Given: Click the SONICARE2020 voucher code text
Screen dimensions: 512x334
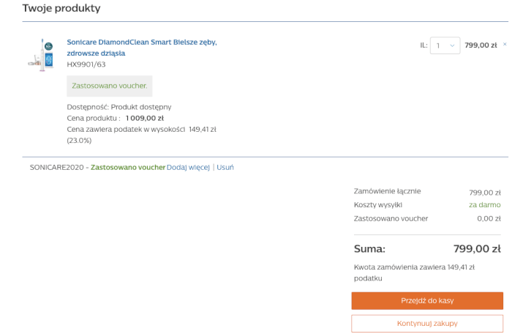Looking at the screenshot, I should click(56, 167).
